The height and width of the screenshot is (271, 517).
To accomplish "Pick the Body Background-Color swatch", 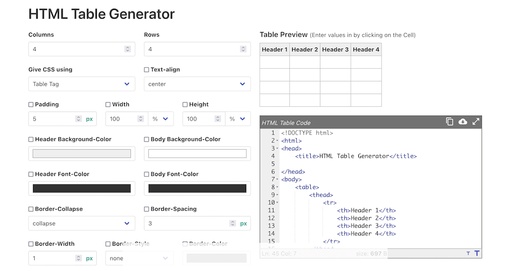I will pos(197,154).
